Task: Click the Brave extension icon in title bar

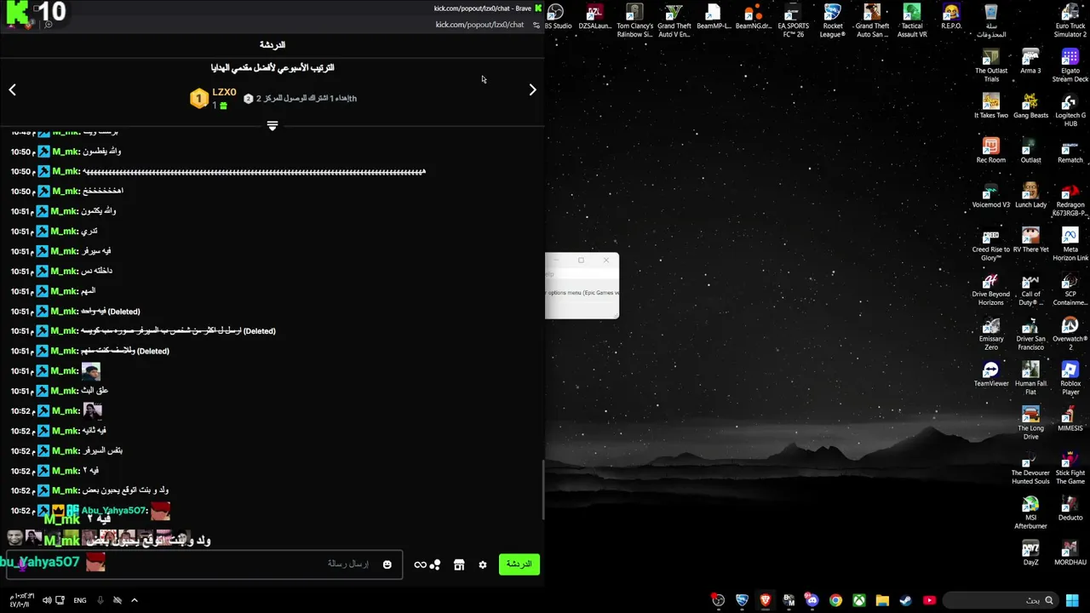Action: 538,9
